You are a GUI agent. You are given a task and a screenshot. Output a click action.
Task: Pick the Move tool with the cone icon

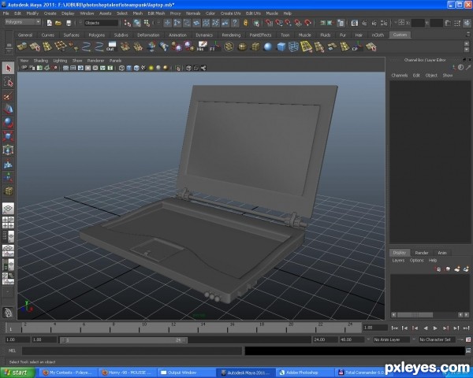(8, 109)
